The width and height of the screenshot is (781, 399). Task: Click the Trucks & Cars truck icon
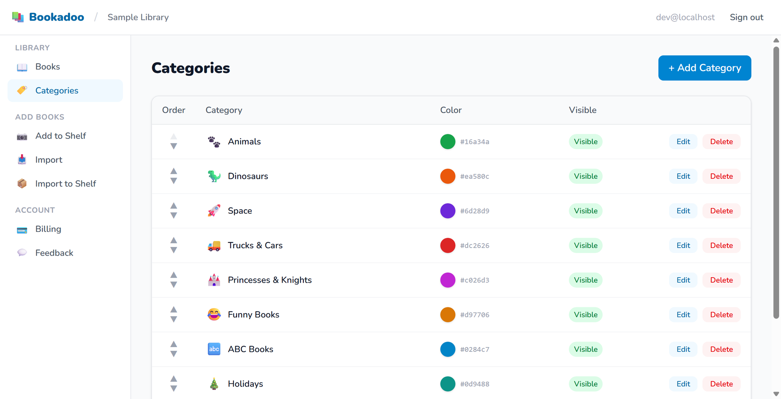pyautogui.click(x=214, y=246)
